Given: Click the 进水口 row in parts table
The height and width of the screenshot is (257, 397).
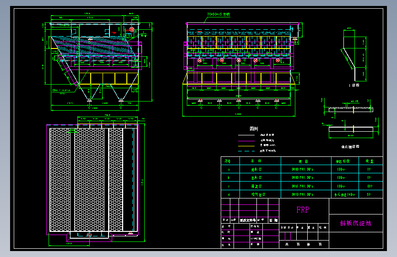Looking at the screenshot, I should 256,169.
